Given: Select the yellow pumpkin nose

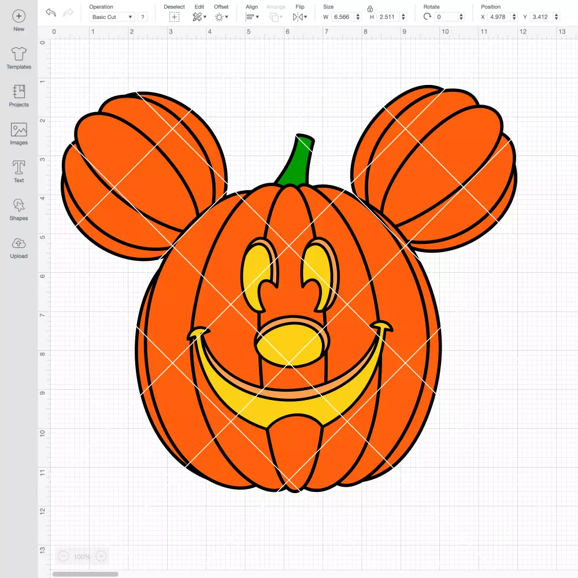Looking at the screenshot, I should coord(291,345).
